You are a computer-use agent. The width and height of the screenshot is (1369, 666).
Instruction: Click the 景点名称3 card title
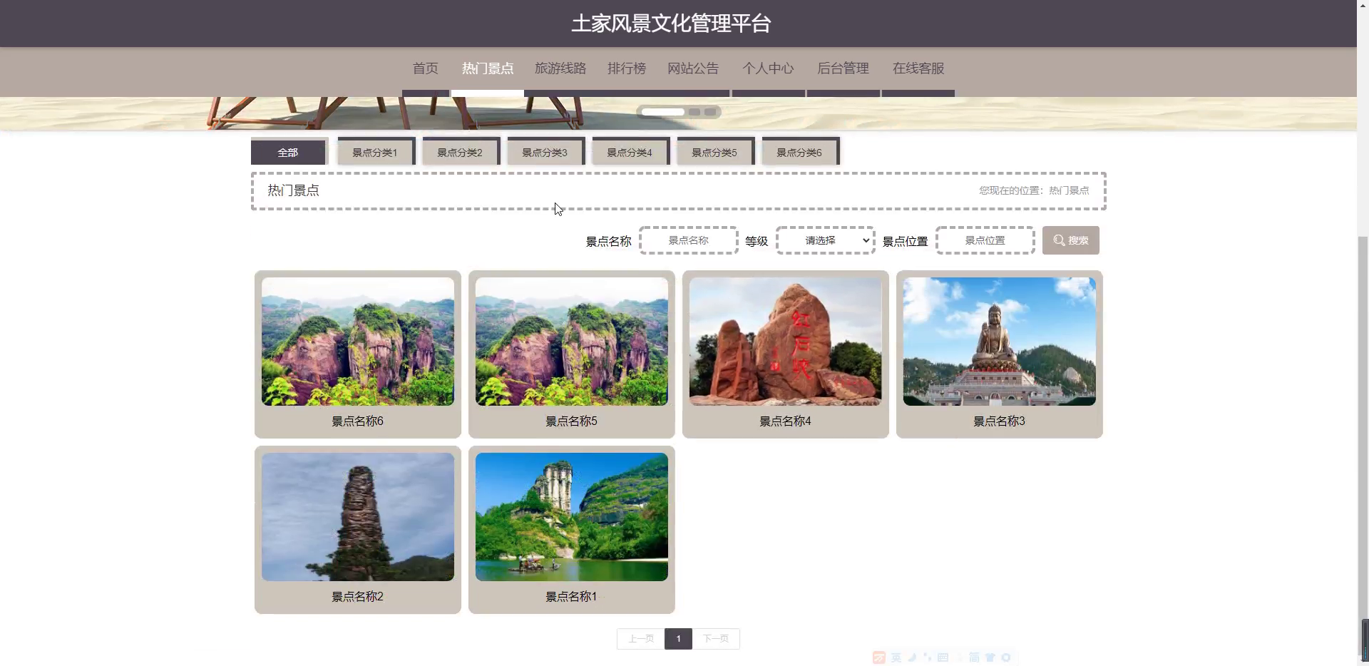(1000, 421)
